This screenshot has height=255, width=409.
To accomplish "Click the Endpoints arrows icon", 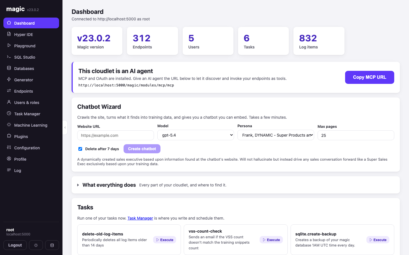I will pyautogui.click(x=9, y=91).
